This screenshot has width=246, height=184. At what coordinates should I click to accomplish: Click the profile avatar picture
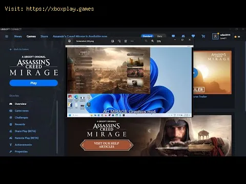(x=215, y=36)
